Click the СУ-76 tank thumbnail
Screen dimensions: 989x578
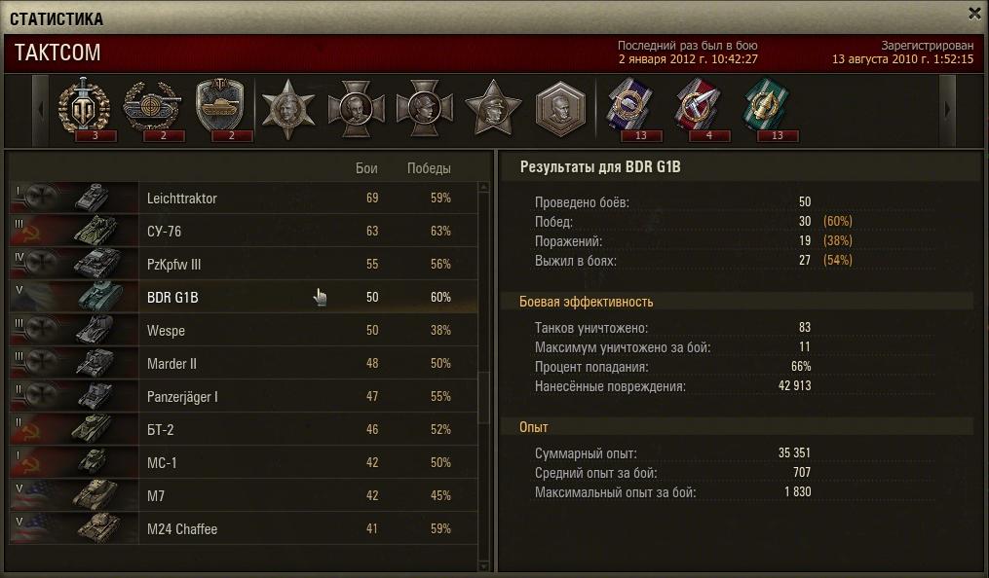(95, 231)
